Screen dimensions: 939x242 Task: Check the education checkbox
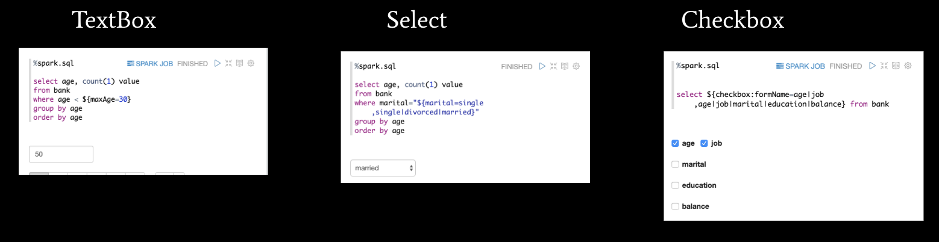click(x=675, y=185)
